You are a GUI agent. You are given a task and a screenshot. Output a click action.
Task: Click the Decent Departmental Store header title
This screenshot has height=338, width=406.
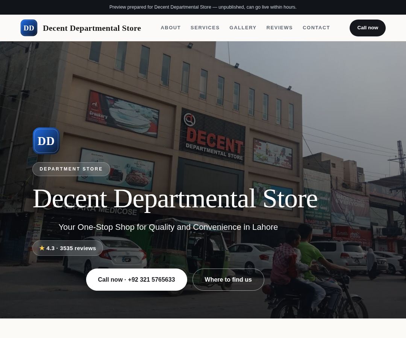(92, 28)
